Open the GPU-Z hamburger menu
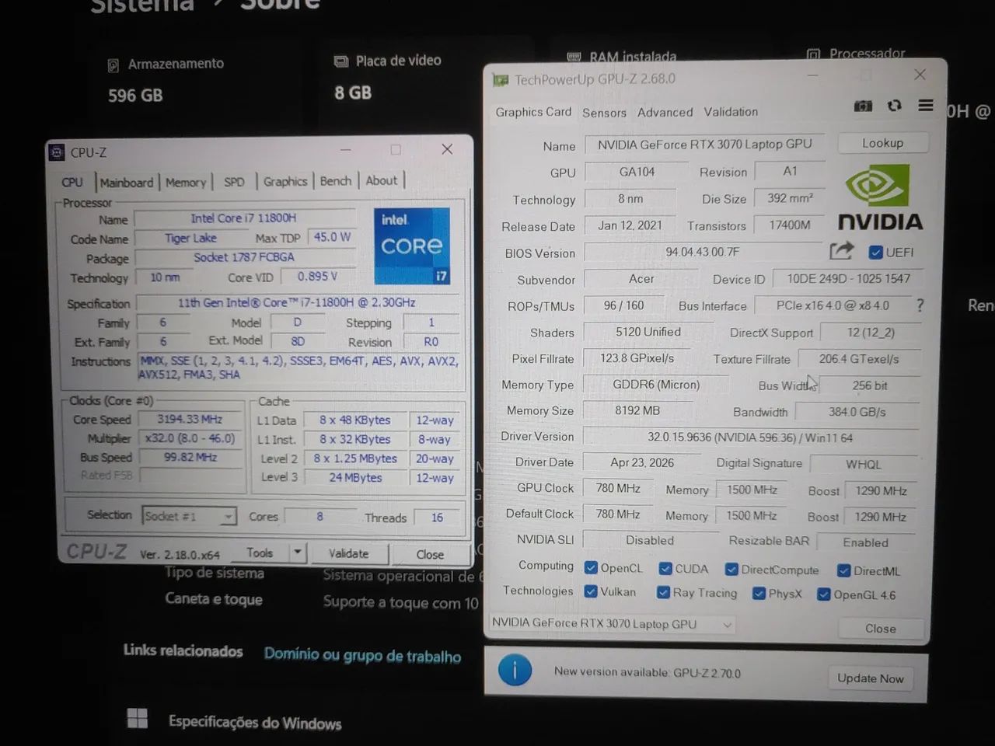995x746 pixels. [x=925, y=105]
